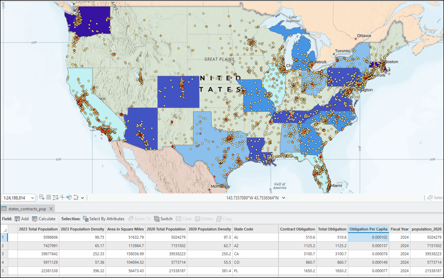Open the Calculate field tool
Viewport: 444px width, 278px height.
44,219
